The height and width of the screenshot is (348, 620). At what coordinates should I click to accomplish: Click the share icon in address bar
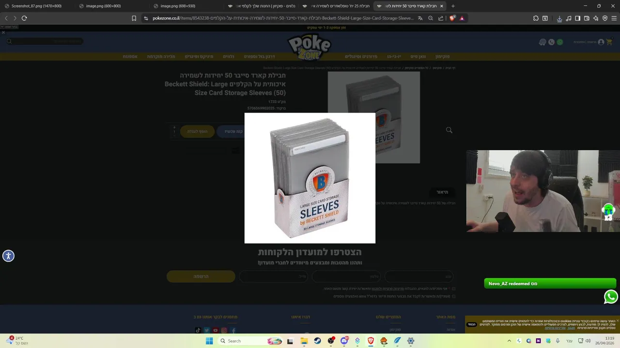click(x=441, y=18)
